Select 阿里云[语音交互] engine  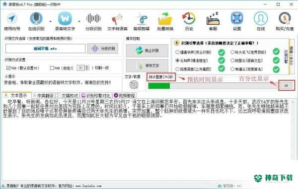coord(232,61)
